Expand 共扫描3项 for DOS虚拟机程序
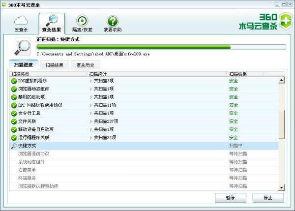295x211 pixels. [x=90, y=81]
